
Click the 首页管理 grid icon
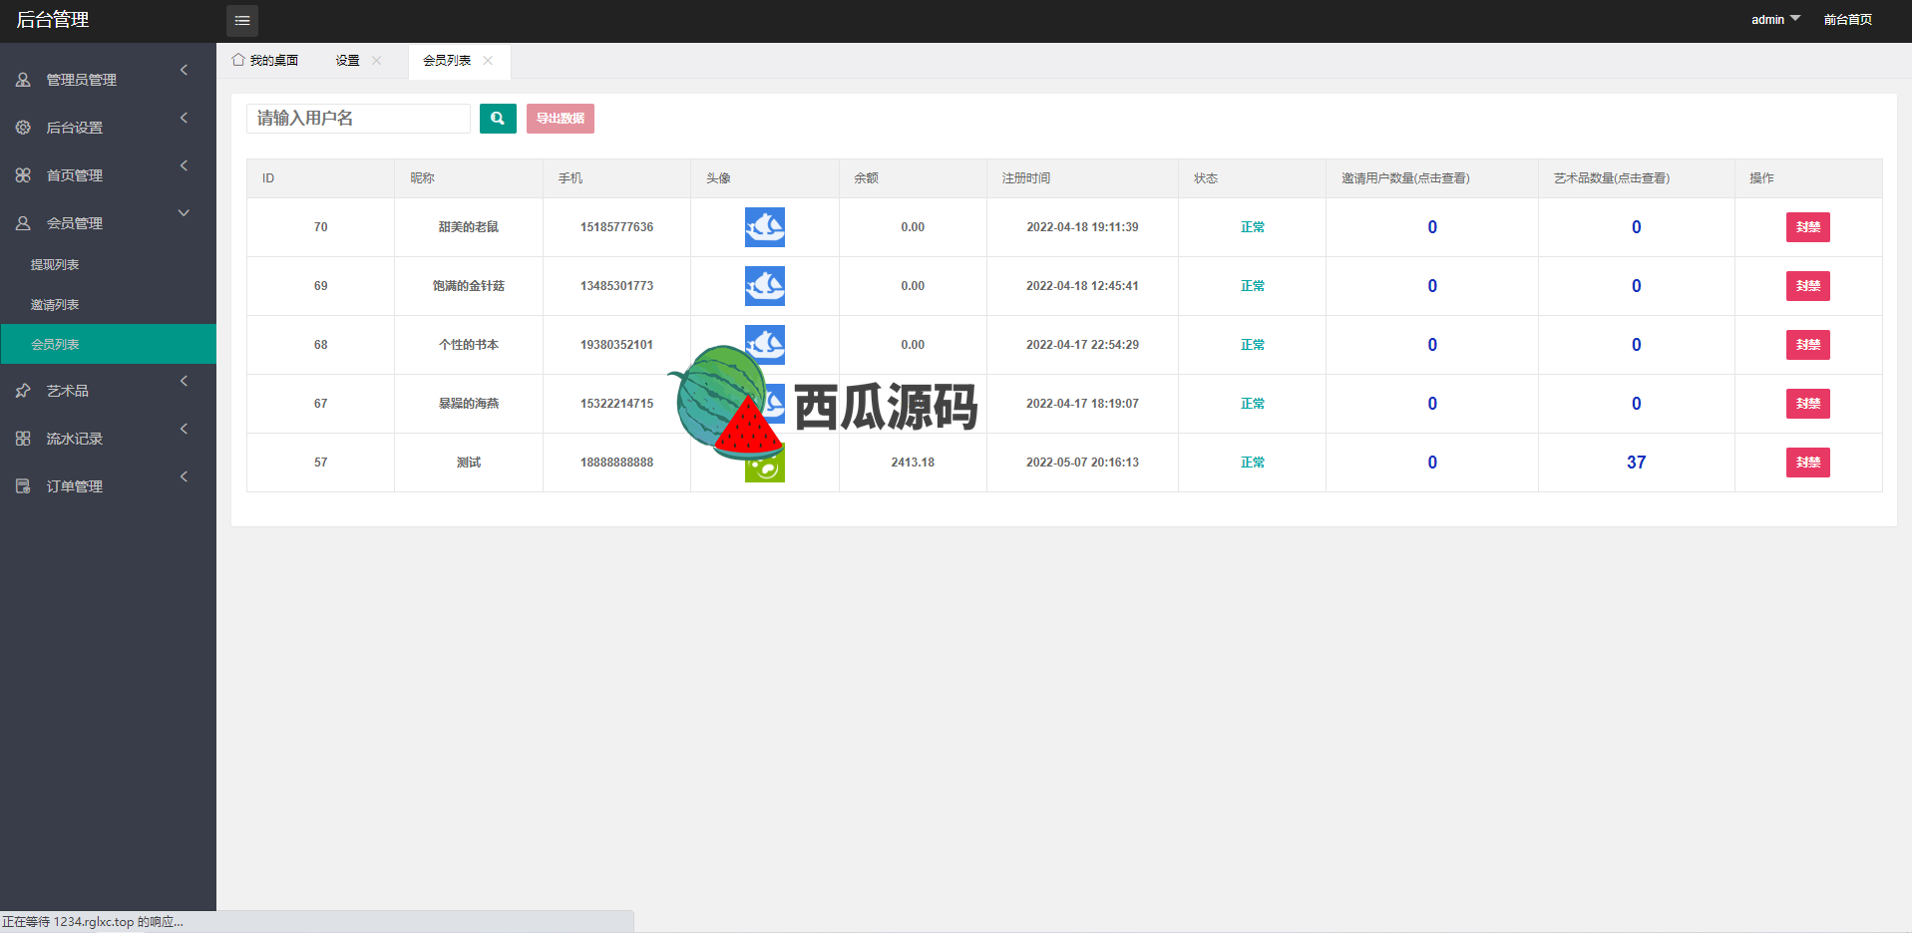tap(23, 175)
